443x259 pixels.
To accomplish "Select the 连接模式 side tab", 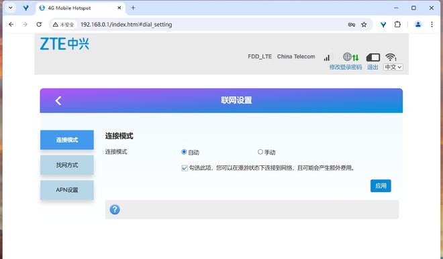I will [x=67, y=140].
